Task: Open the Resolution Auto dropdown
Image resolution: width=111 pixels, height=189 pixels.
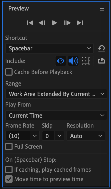Action: click(x=86, y=136)
